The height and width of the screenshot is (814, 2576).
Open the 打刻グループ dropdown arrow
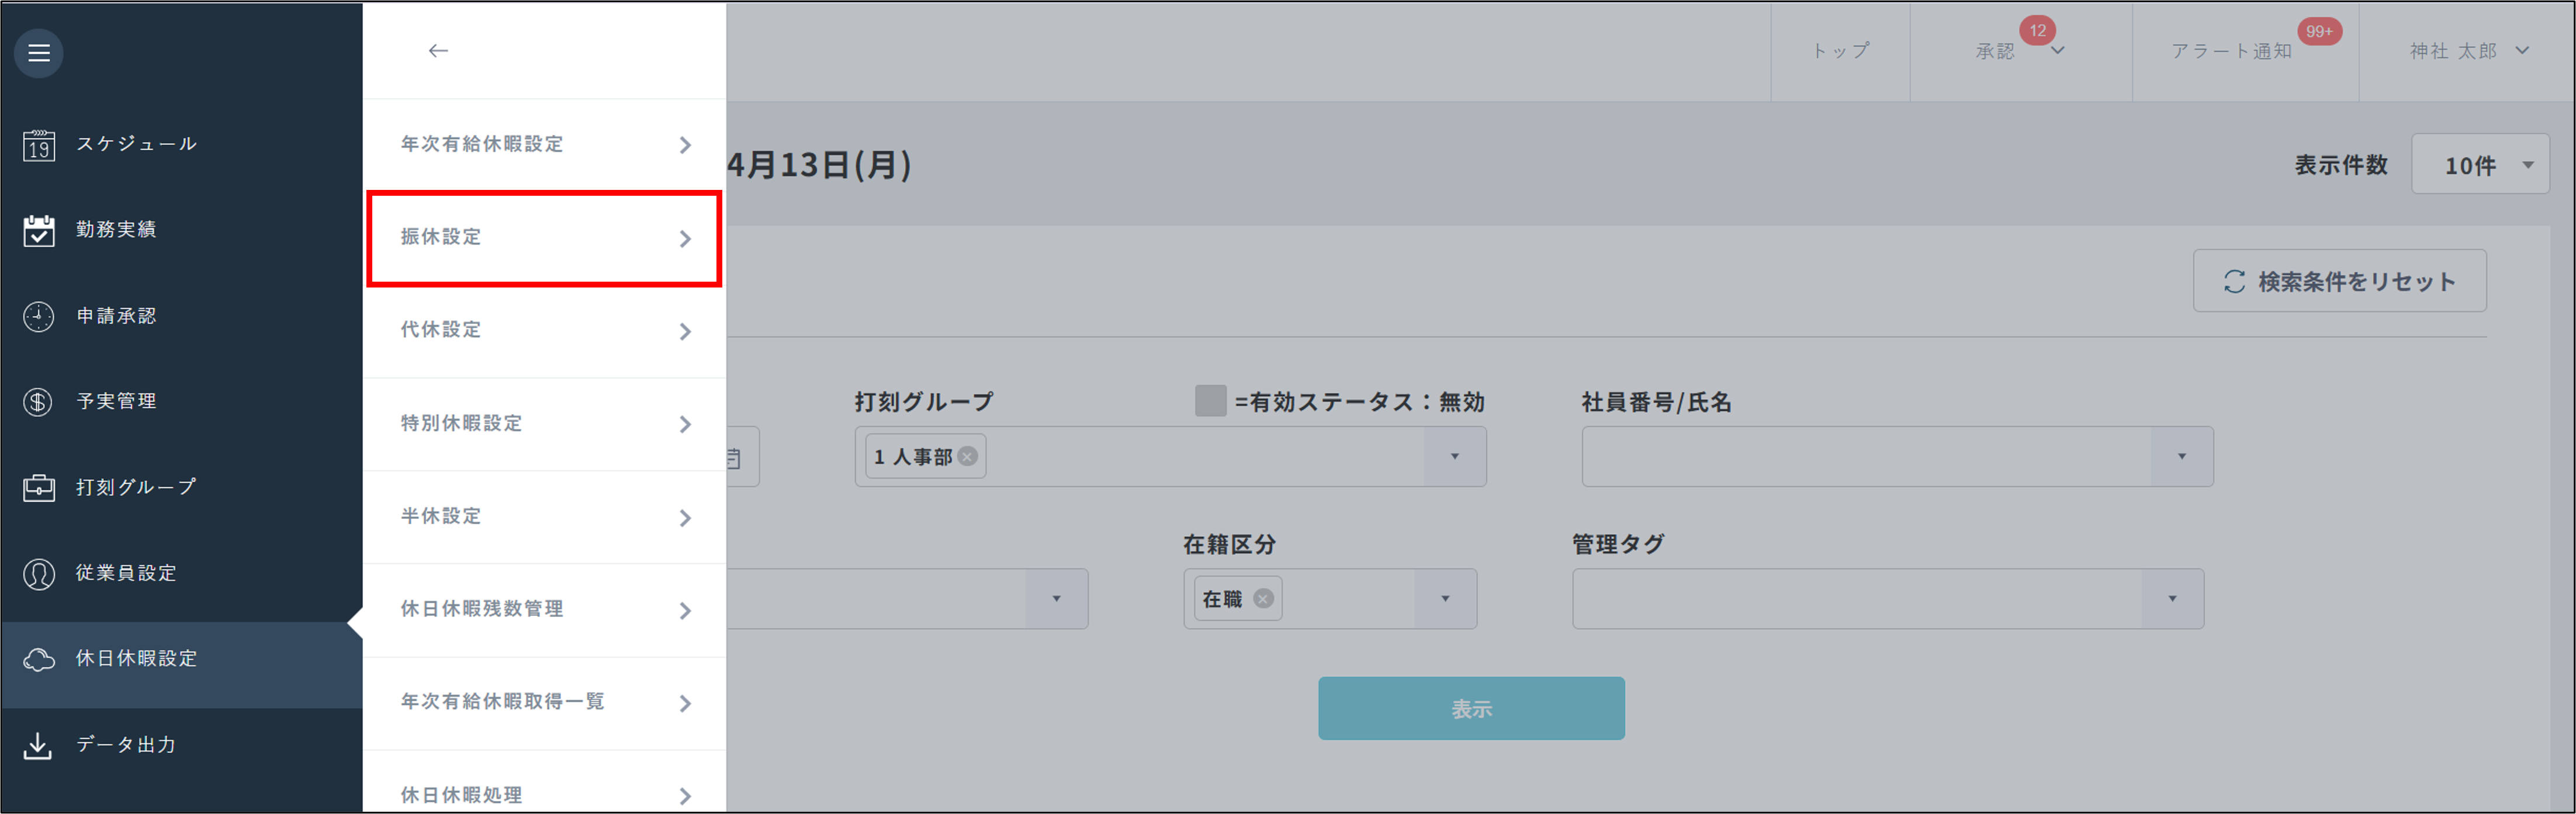pyautogui.click(x=1455, y=456)
